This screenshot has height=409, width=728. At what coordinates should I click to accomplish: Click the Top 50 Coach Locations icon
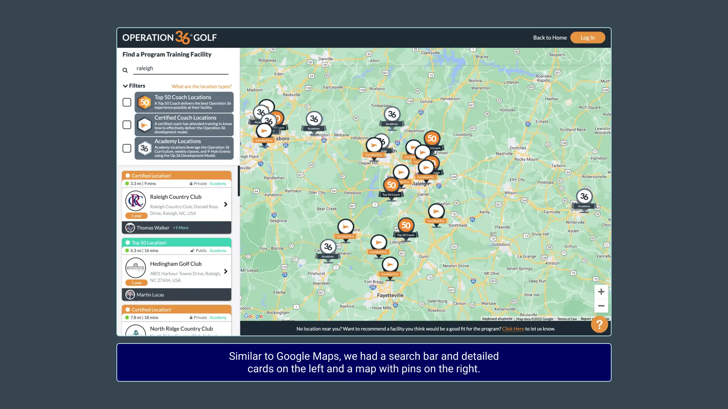(144, 102)
